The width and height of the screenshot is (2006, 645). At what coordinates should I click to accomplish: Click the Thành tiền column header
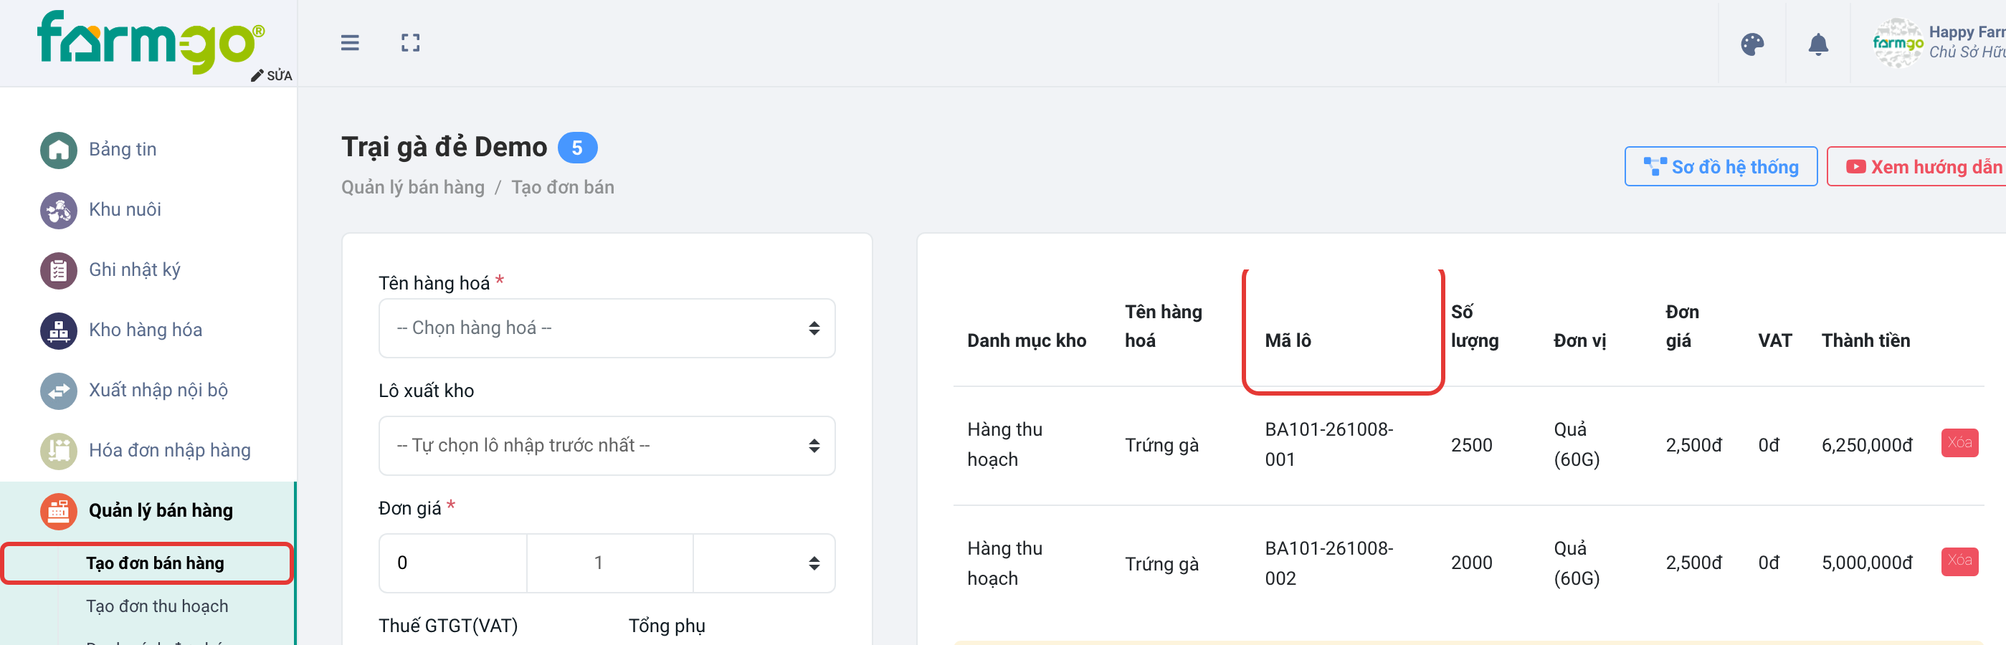tap(1864, 341)
